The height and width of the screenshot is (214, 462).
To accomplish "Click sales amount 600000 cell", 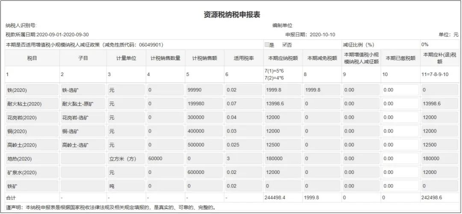I will 204,172.
